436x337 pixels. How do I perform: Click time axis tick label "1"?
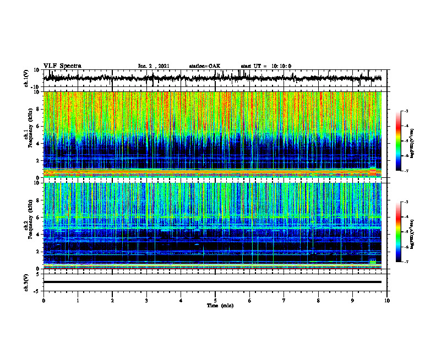(x=78, y=301)
